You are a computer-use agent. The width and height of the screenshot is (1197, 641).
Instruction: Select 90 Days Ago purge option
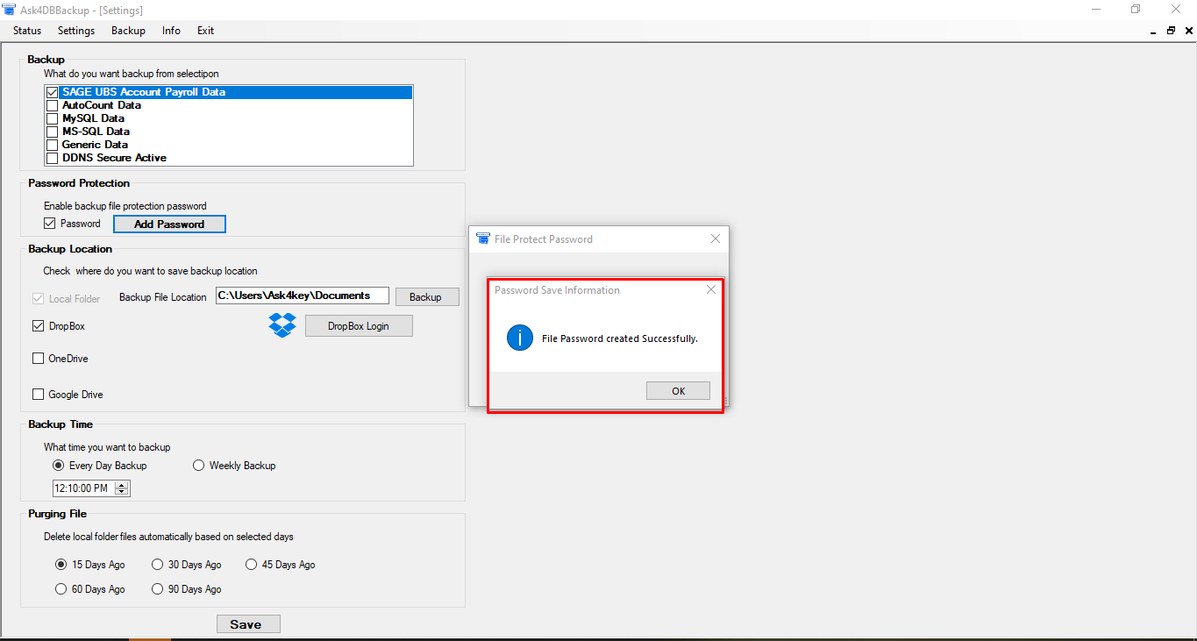click(158, 589)
